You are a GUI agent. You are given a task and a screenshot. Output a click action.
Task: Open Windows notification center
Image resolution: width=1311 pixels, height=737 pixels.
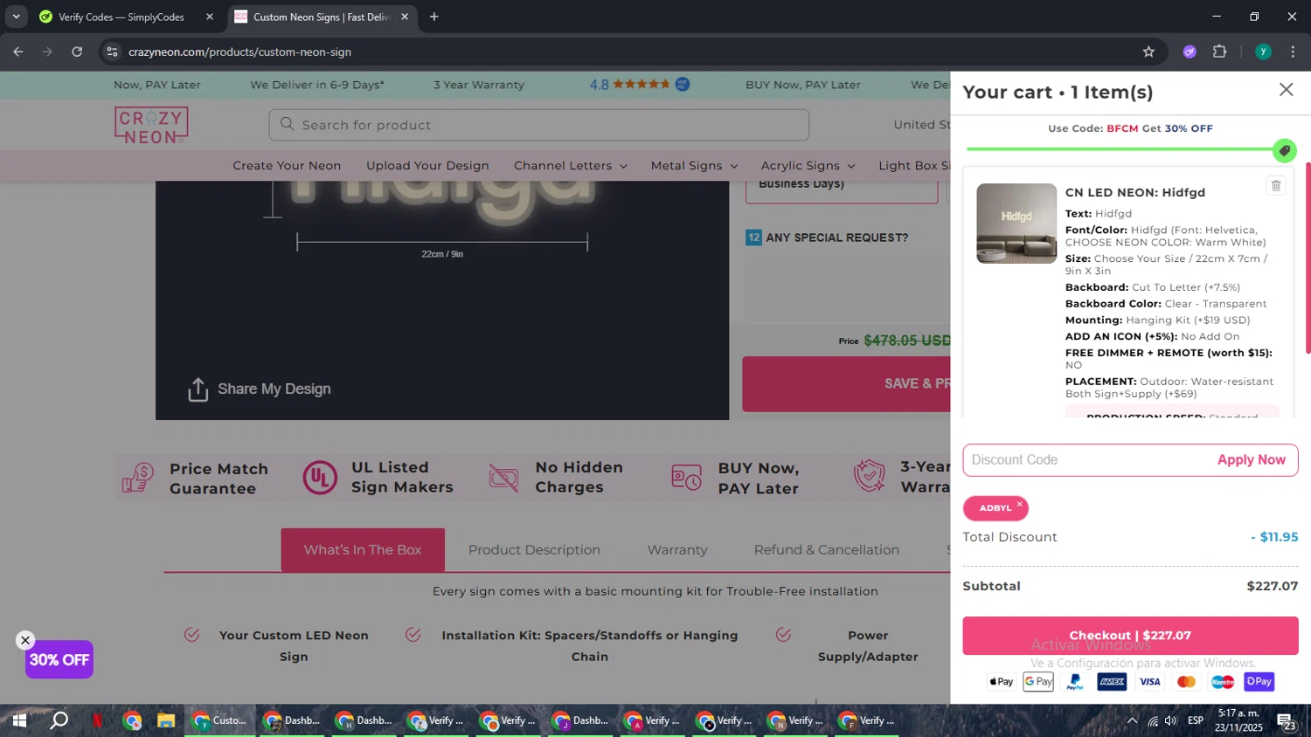pos(1287,721)
